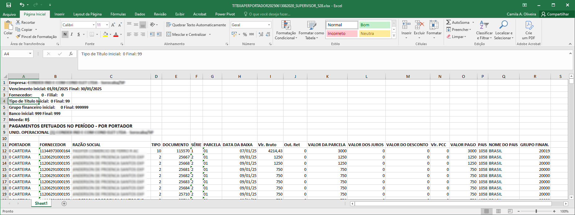Toggle bottom vertical alignment
This screenshot has width=575, height=215.
pos(143,25)
